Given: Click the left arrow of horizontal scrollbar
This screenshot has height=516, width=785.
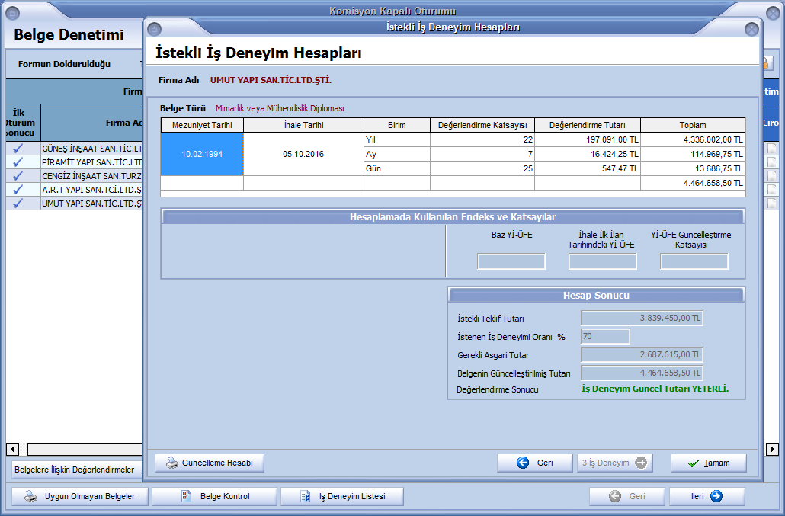Looking at the screenshot, I should 12,449.
